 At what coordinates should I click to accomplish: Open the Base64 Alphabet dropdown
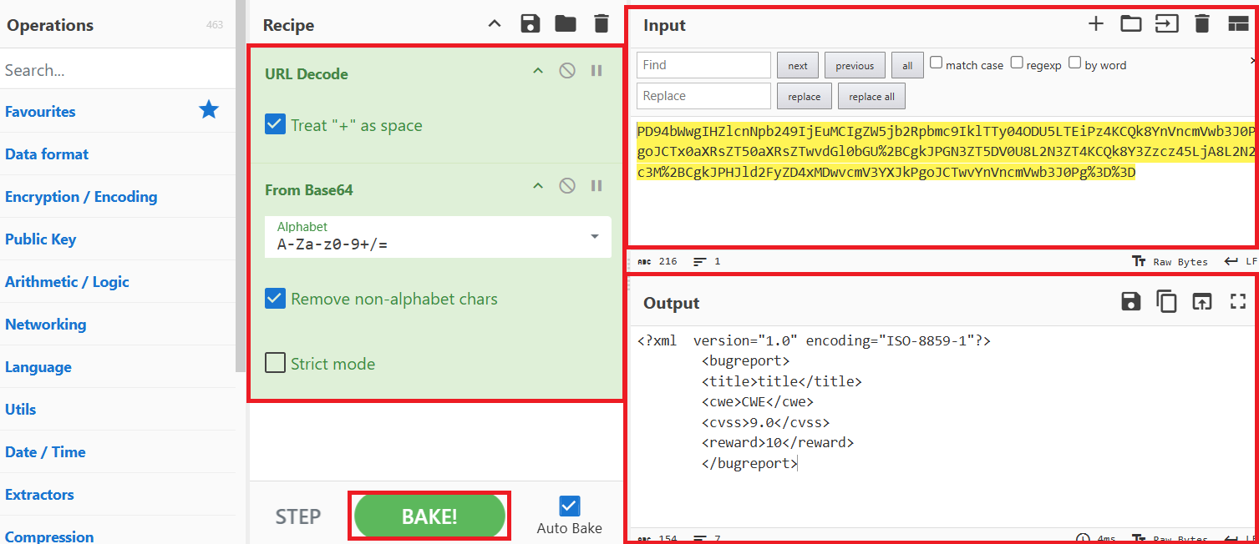[x=595, y=236]
